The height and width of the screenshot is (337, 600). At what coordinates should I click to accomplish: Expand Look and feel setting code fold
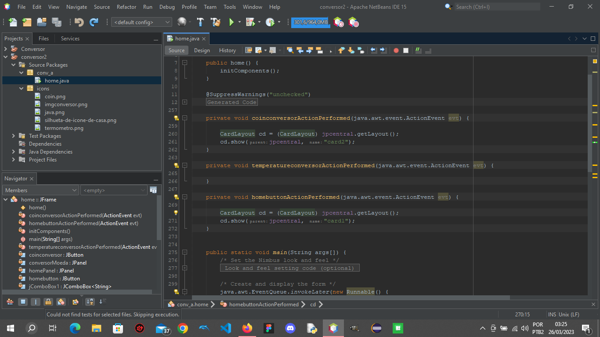[x=184, y=268]
